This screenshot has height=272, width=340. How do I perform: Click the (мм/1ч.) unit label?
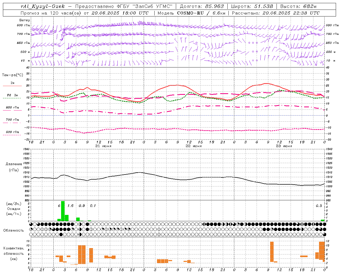pos(14,214)
